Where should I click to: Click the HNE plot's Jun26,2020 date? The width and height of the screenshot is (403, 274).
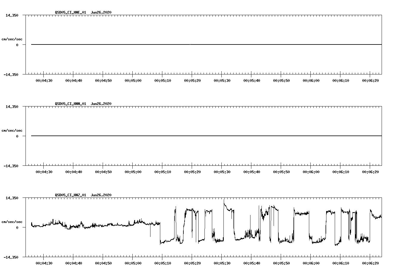click(x=101, y=12)
